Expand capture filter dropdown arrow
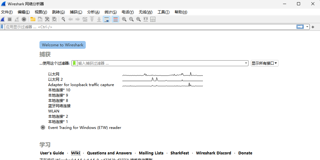Screen dimensions: 320x160 tap(246, 63)
